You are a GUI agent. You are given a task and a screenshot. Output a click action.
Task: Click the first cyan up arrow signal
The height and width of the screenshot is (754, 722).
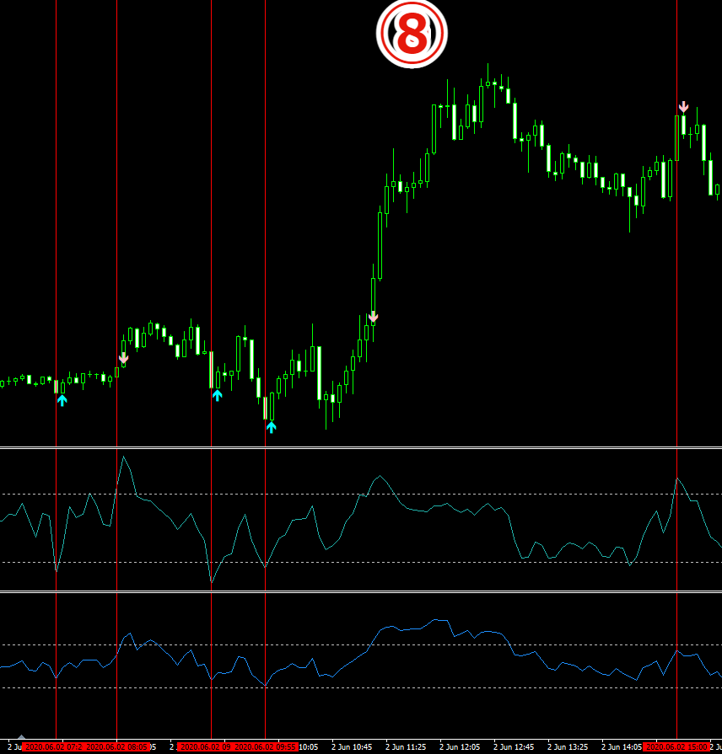tap(62, 400)
